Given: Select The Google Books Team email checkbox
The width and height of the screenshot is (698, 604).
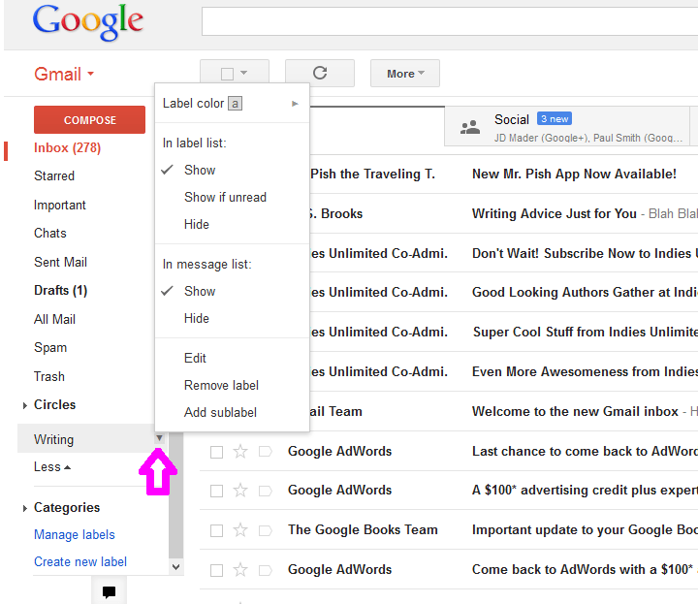Looking at the screenshot, I should click(x=217, y=531).
